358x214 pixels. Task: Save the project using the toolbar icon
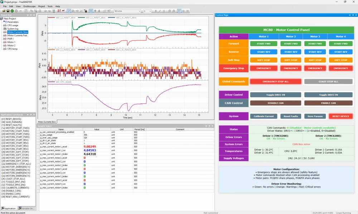(8, 11)
